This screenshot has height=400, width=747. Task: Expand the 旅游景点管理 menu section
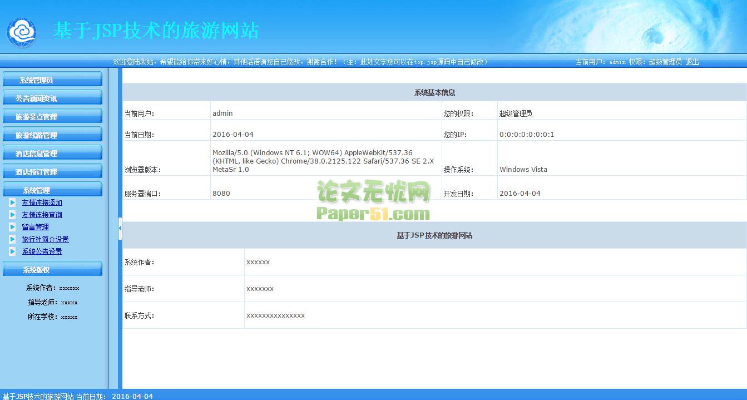click(52, 117)
